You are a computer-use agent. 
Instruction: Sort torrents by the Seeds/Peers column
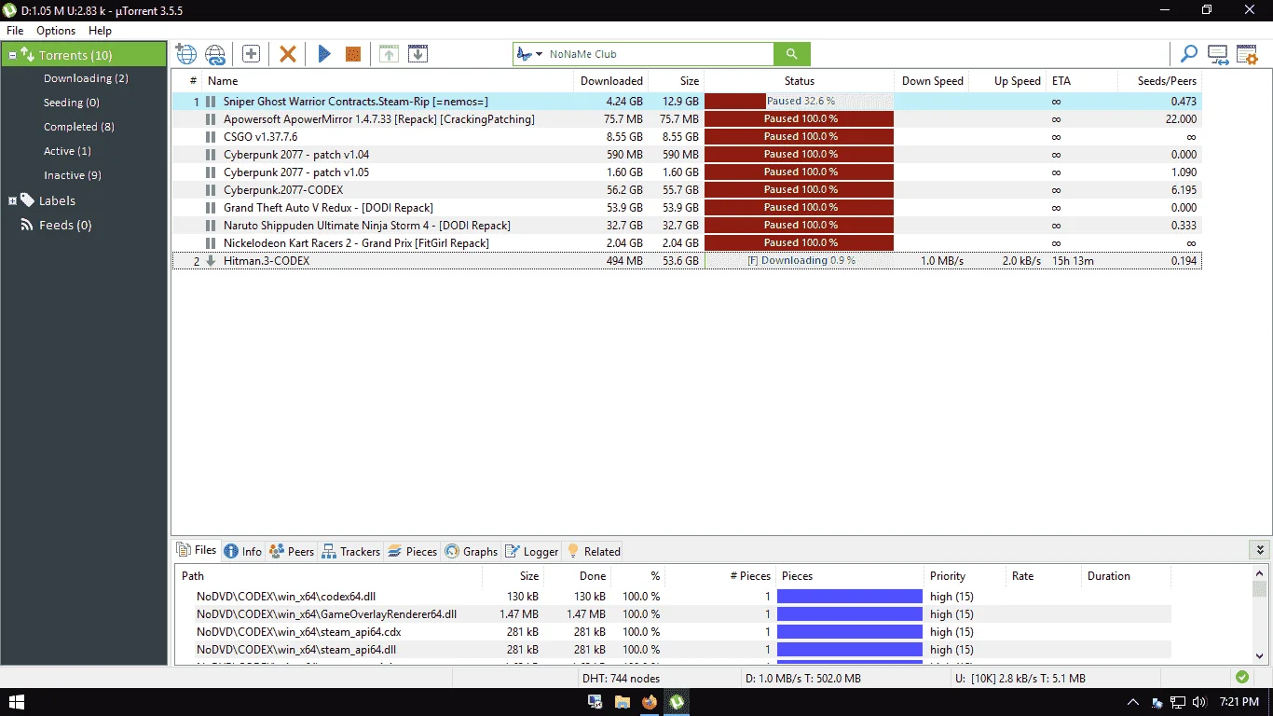click(1167, 81)
